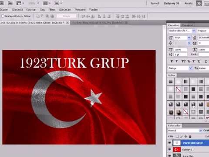Close the 291-02.jpg document tab

(x=67, y=23)
